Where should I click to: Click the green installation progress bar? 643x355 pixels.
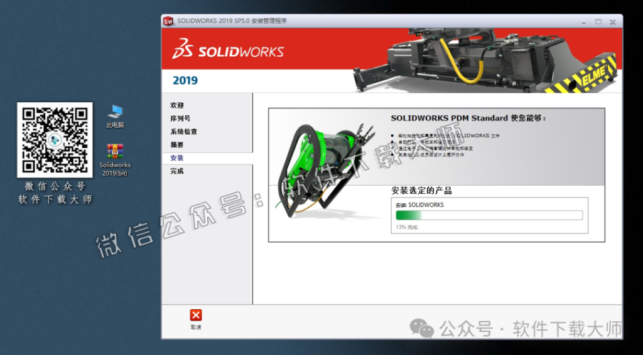pyautogui.click(x=489, y=215)
